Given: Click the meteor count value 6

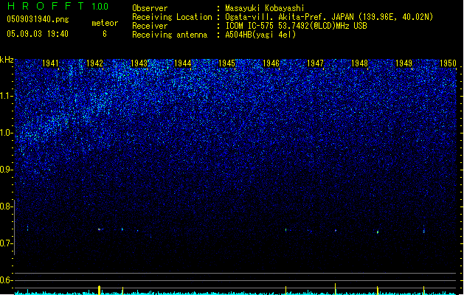Looking at the screenshot, I should [105, 34].
